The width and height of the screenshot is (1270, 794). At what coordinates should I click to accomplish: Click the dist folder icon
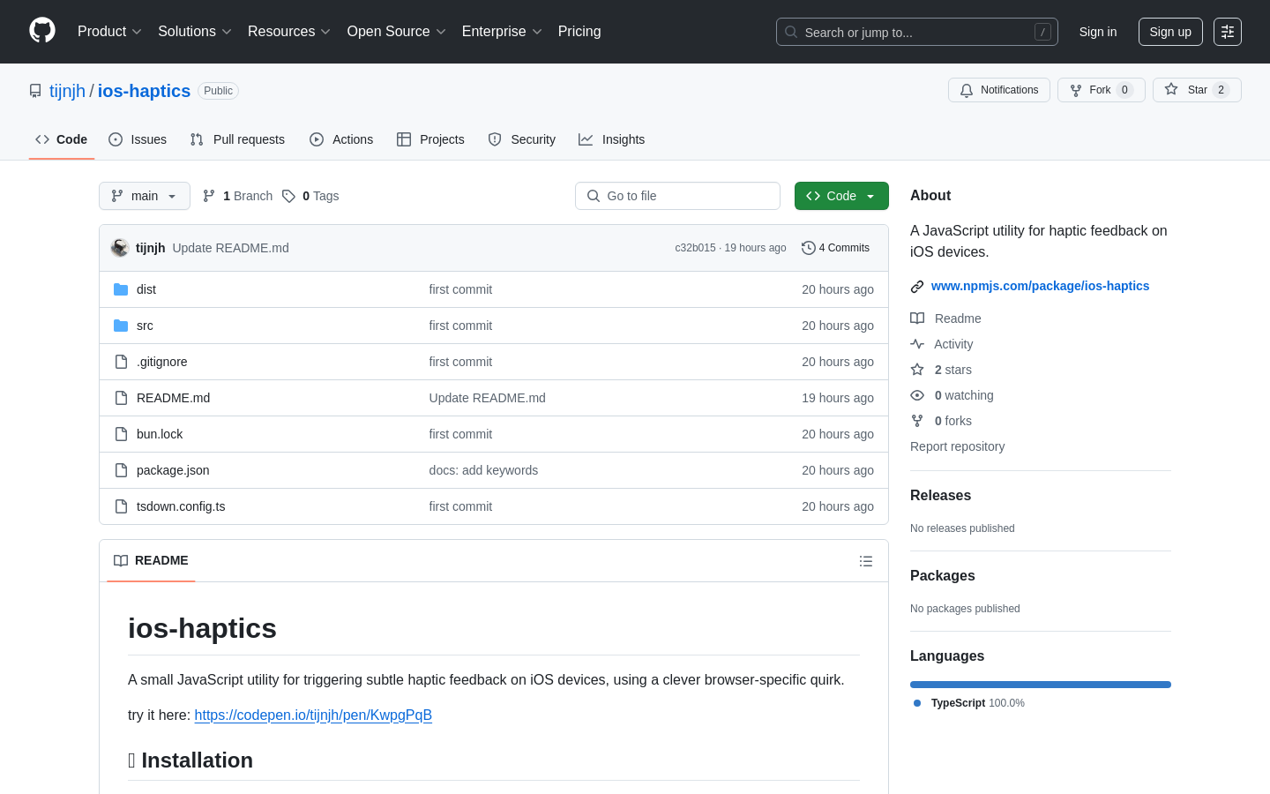tap(121, 289)
